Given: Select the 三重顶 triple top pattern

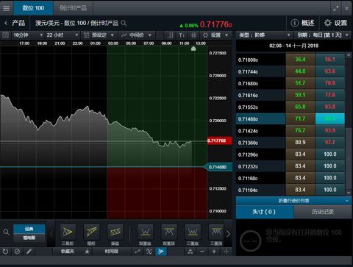Looking at the screenshot, I should coord(216,235).
